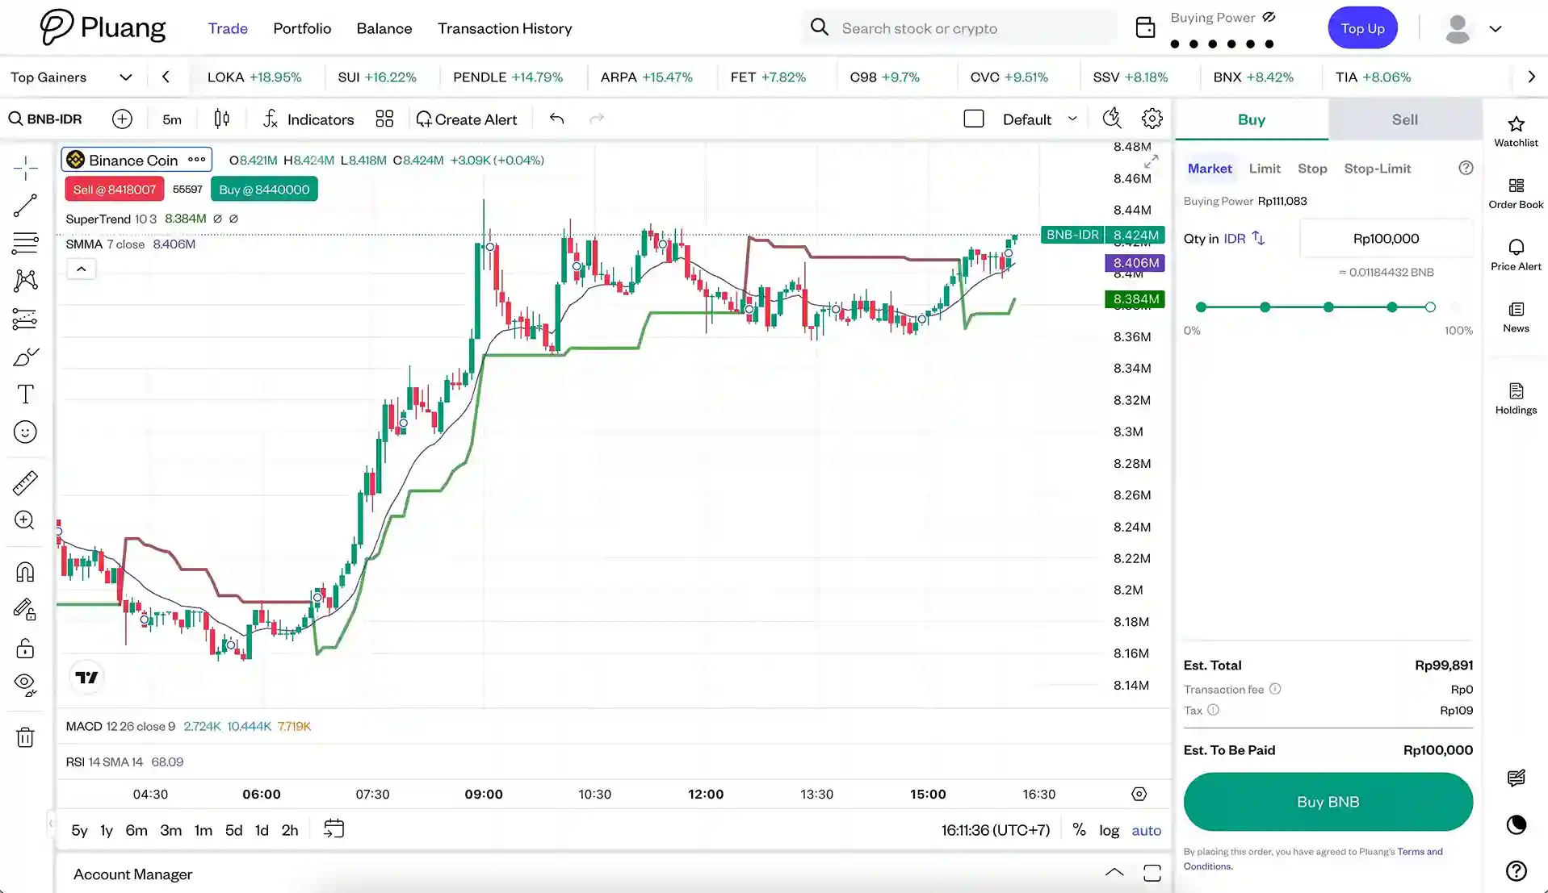This screenshot has height=893, width=1548.
Task: Select the text annotation tool
Action: pyautogui.click(x=25, y=394)
